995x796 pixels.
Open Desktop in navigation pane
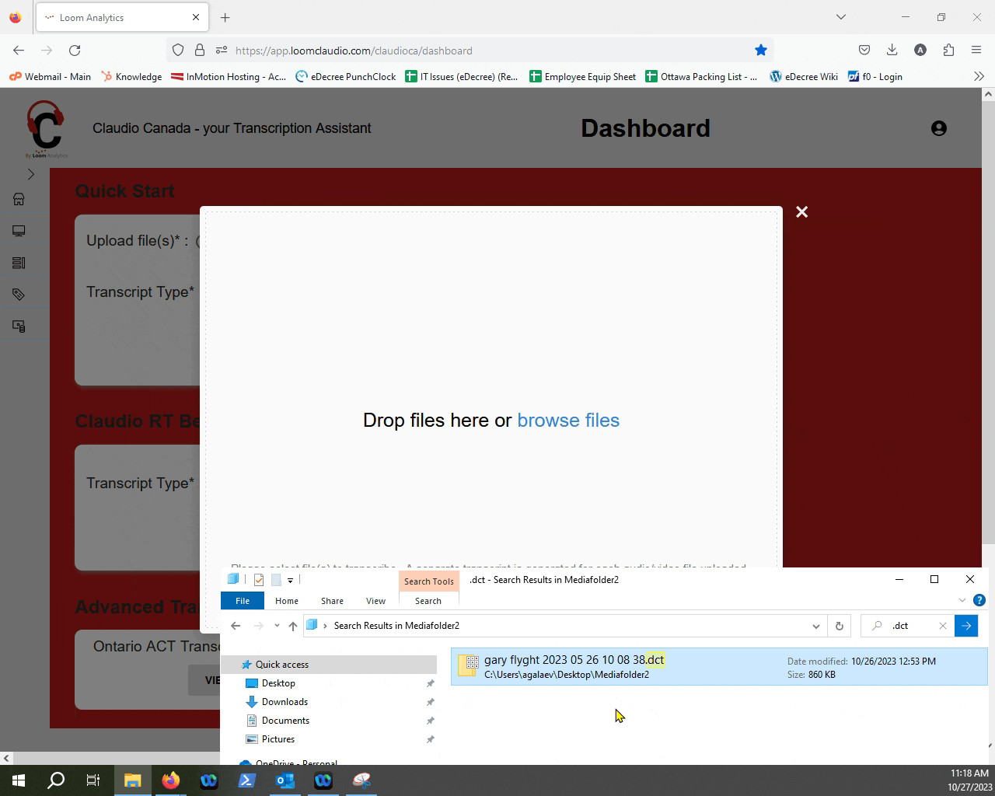(x=278, y=683)
